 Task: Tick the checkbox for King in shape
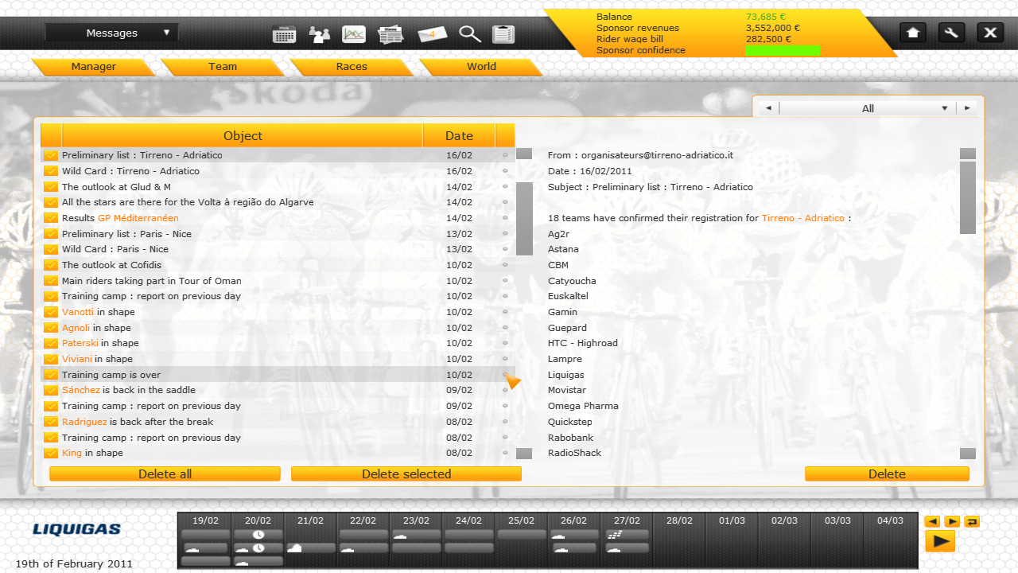pyautogui.click(x=51, y=453)
